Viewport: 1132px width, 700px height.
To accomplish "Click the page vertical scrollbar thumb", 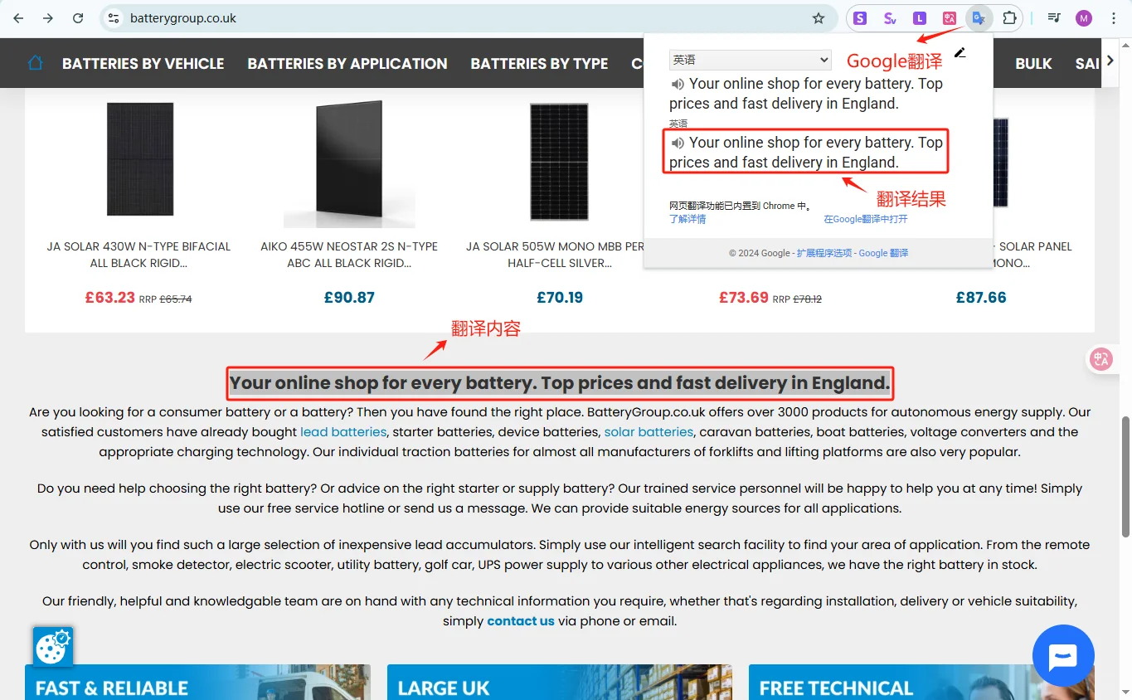I will (1125, 476).
